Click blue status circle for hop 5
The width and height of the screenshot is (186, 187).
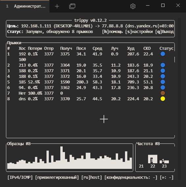[163, 82]
